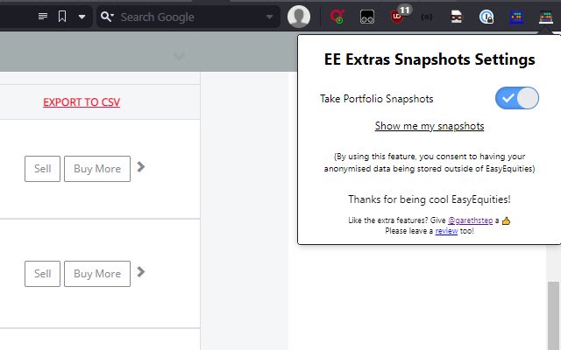Image resolution: width=561 pixels, height=350 pixels.
Task: Click Buy More in second holding row
Action: pyautogui.click(x=97, y=274)
